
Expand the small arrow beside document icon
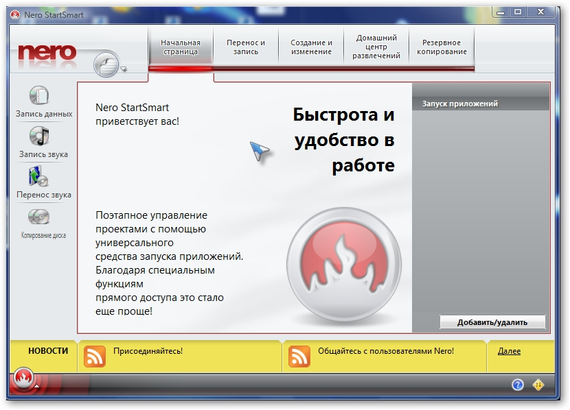point(124,69)
